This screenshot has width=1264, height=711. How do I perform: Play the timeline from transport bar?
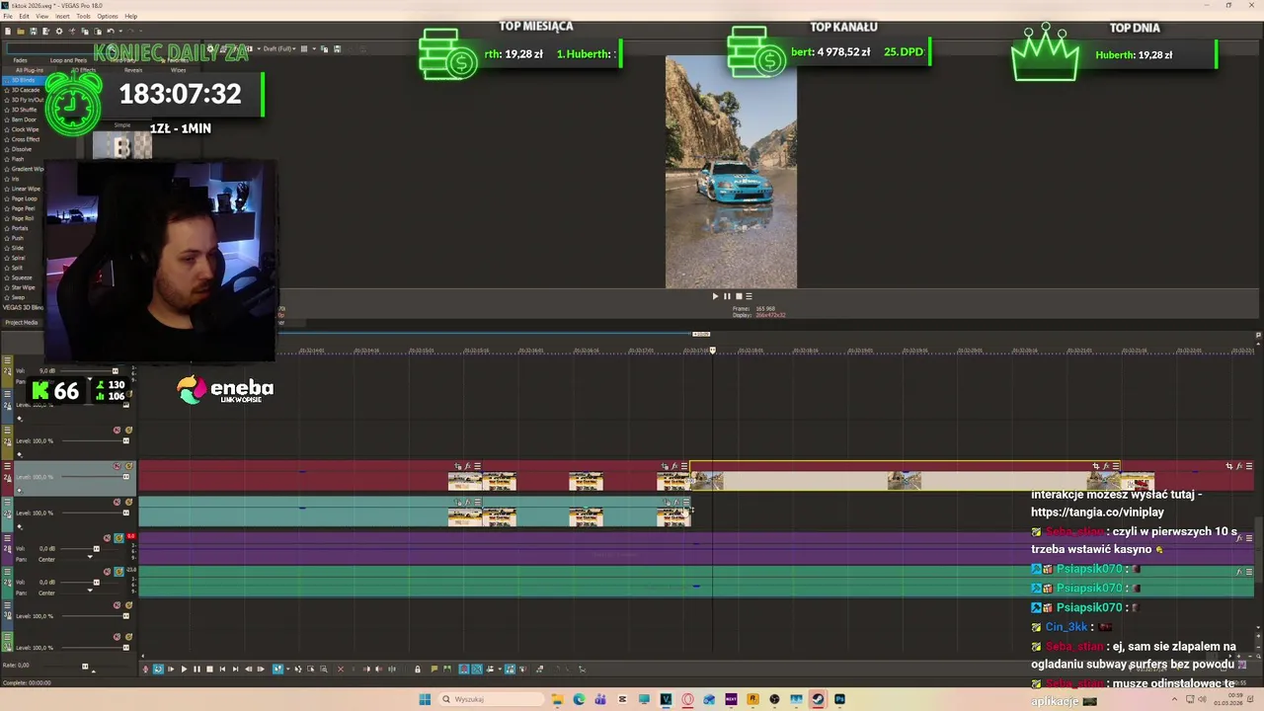(184, 670)
